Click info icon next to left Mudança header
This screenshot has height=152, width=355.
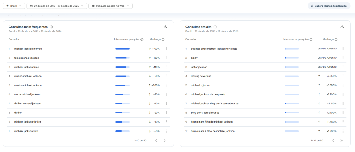pos(163,39)
